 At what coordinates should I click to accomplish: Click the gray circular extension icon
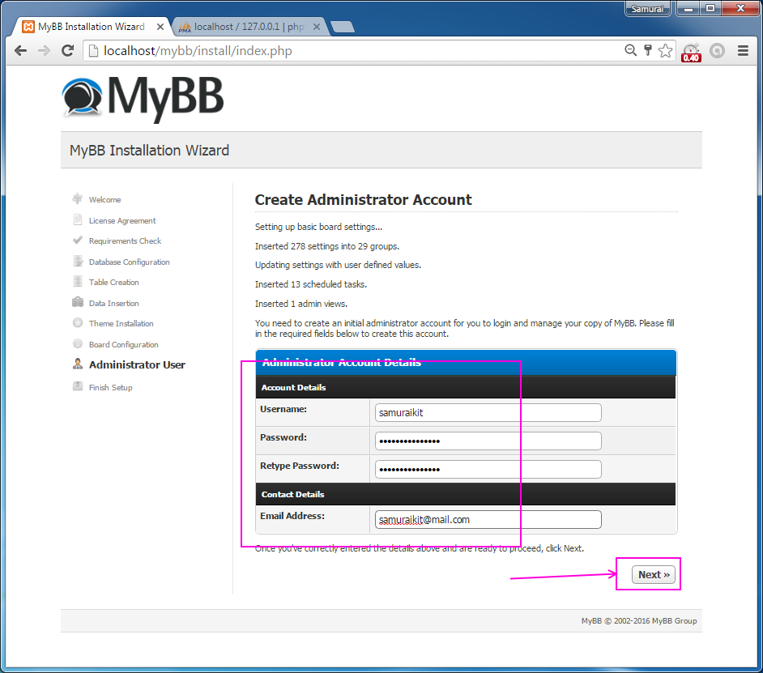point(717,50)
